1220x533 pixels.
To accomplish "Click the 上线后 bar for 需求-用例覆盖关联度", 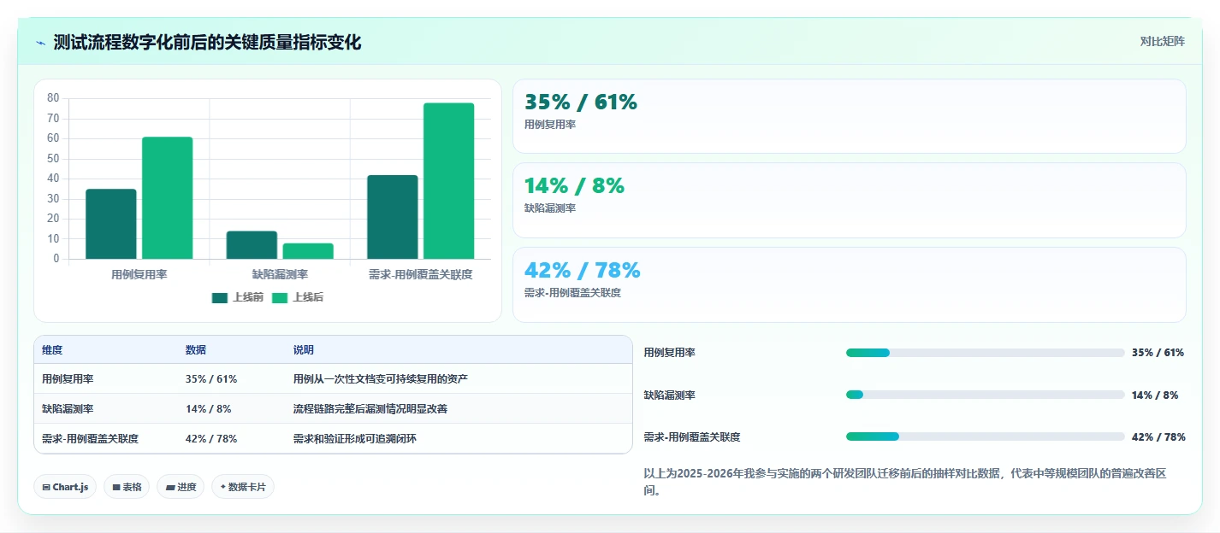I will tap(449, 181).
